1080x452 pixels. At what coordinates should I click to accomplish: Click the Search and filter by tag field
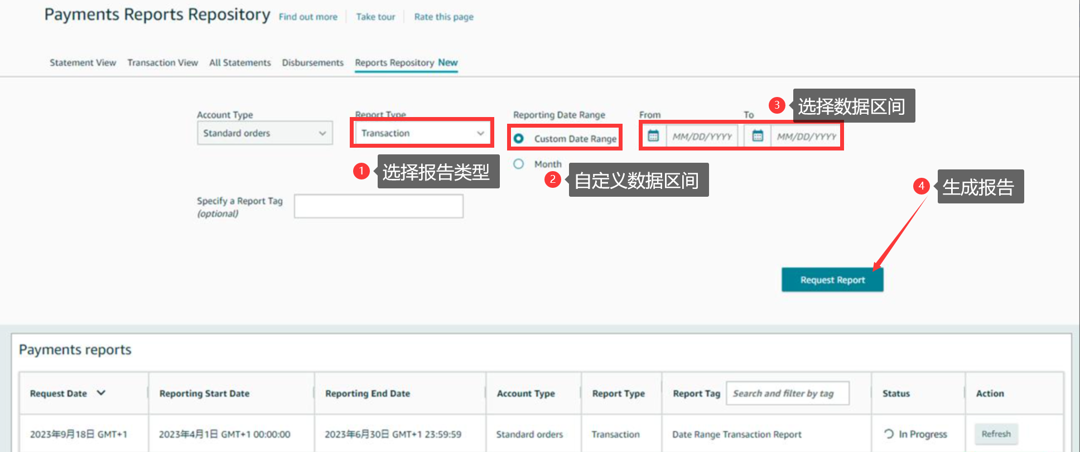coord(788,393)
